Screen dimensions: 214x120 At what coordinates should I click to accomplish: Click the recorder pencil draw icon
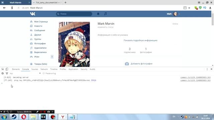pyautogui.click(x=37, y=112)
